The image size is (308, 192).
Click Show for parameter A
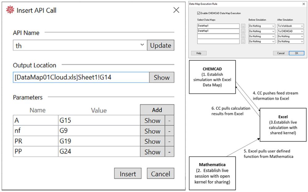(x=152, y=120)
